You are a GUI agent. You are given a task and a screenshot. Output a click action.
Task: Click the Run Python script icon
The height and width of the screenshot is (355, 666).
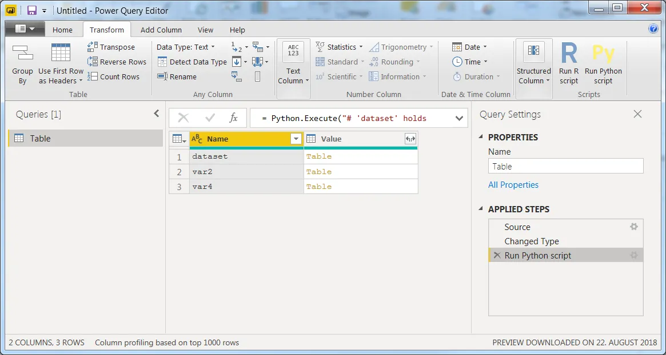point(603,54)
